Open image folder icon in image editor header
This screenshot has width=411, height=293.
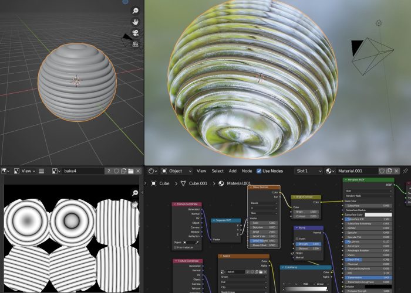[x=131, y=171]
